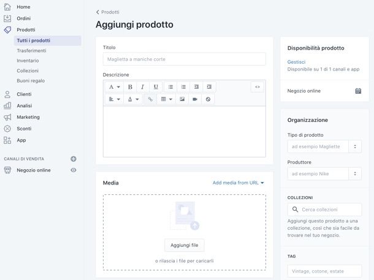
Task: Open Tipo di prodotto selector arrows
Action: pos(355,146)
